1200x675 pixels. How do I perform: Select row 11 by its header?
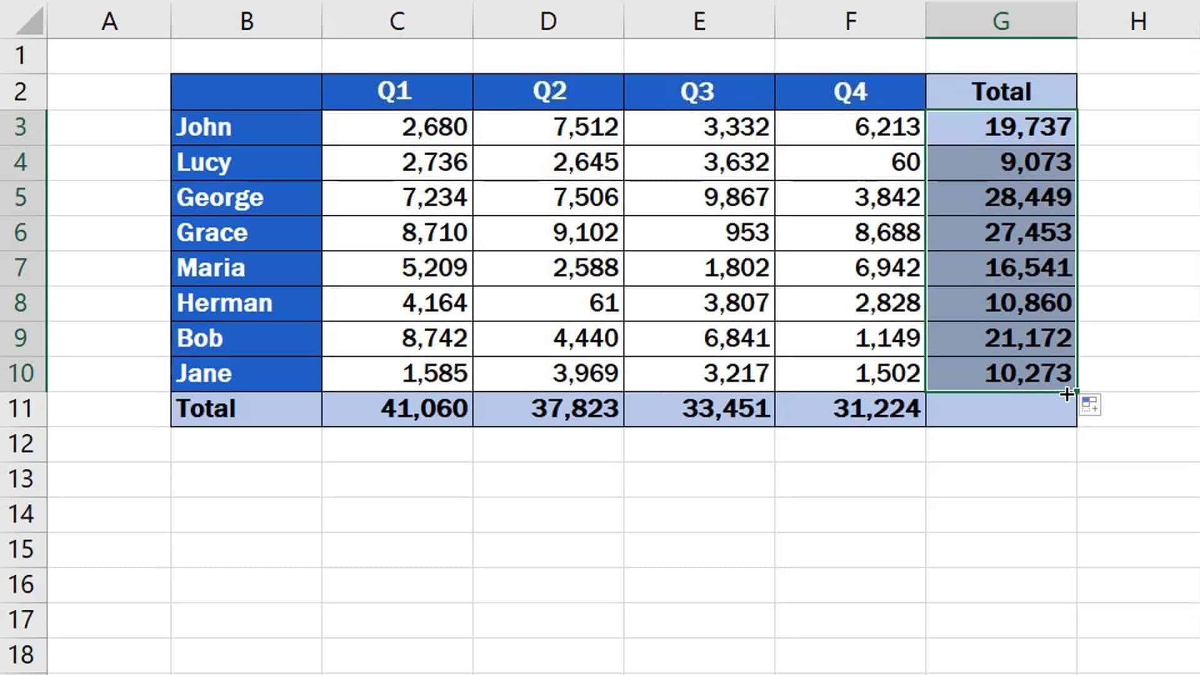point(22,408)
